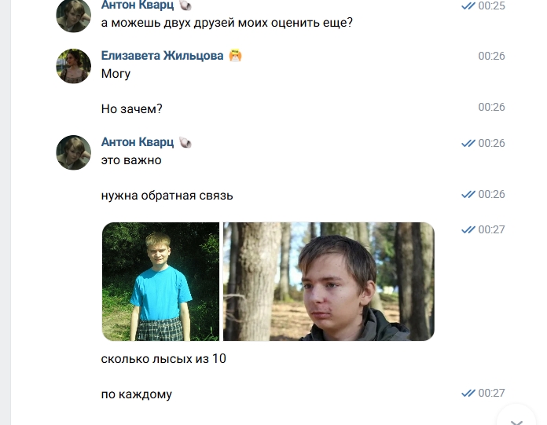This screenshot has width=547, height=425.
Task: Open Елизавета Жильцова name link
Action: [x=162, y=56]
